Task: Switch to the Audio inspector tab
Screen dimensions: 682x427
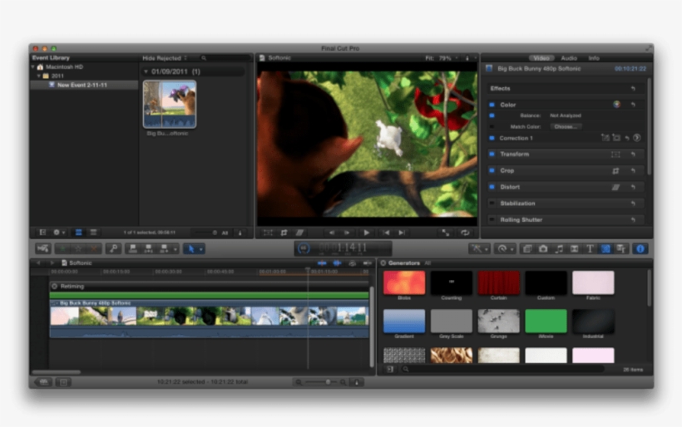Action: pos(569,58)
